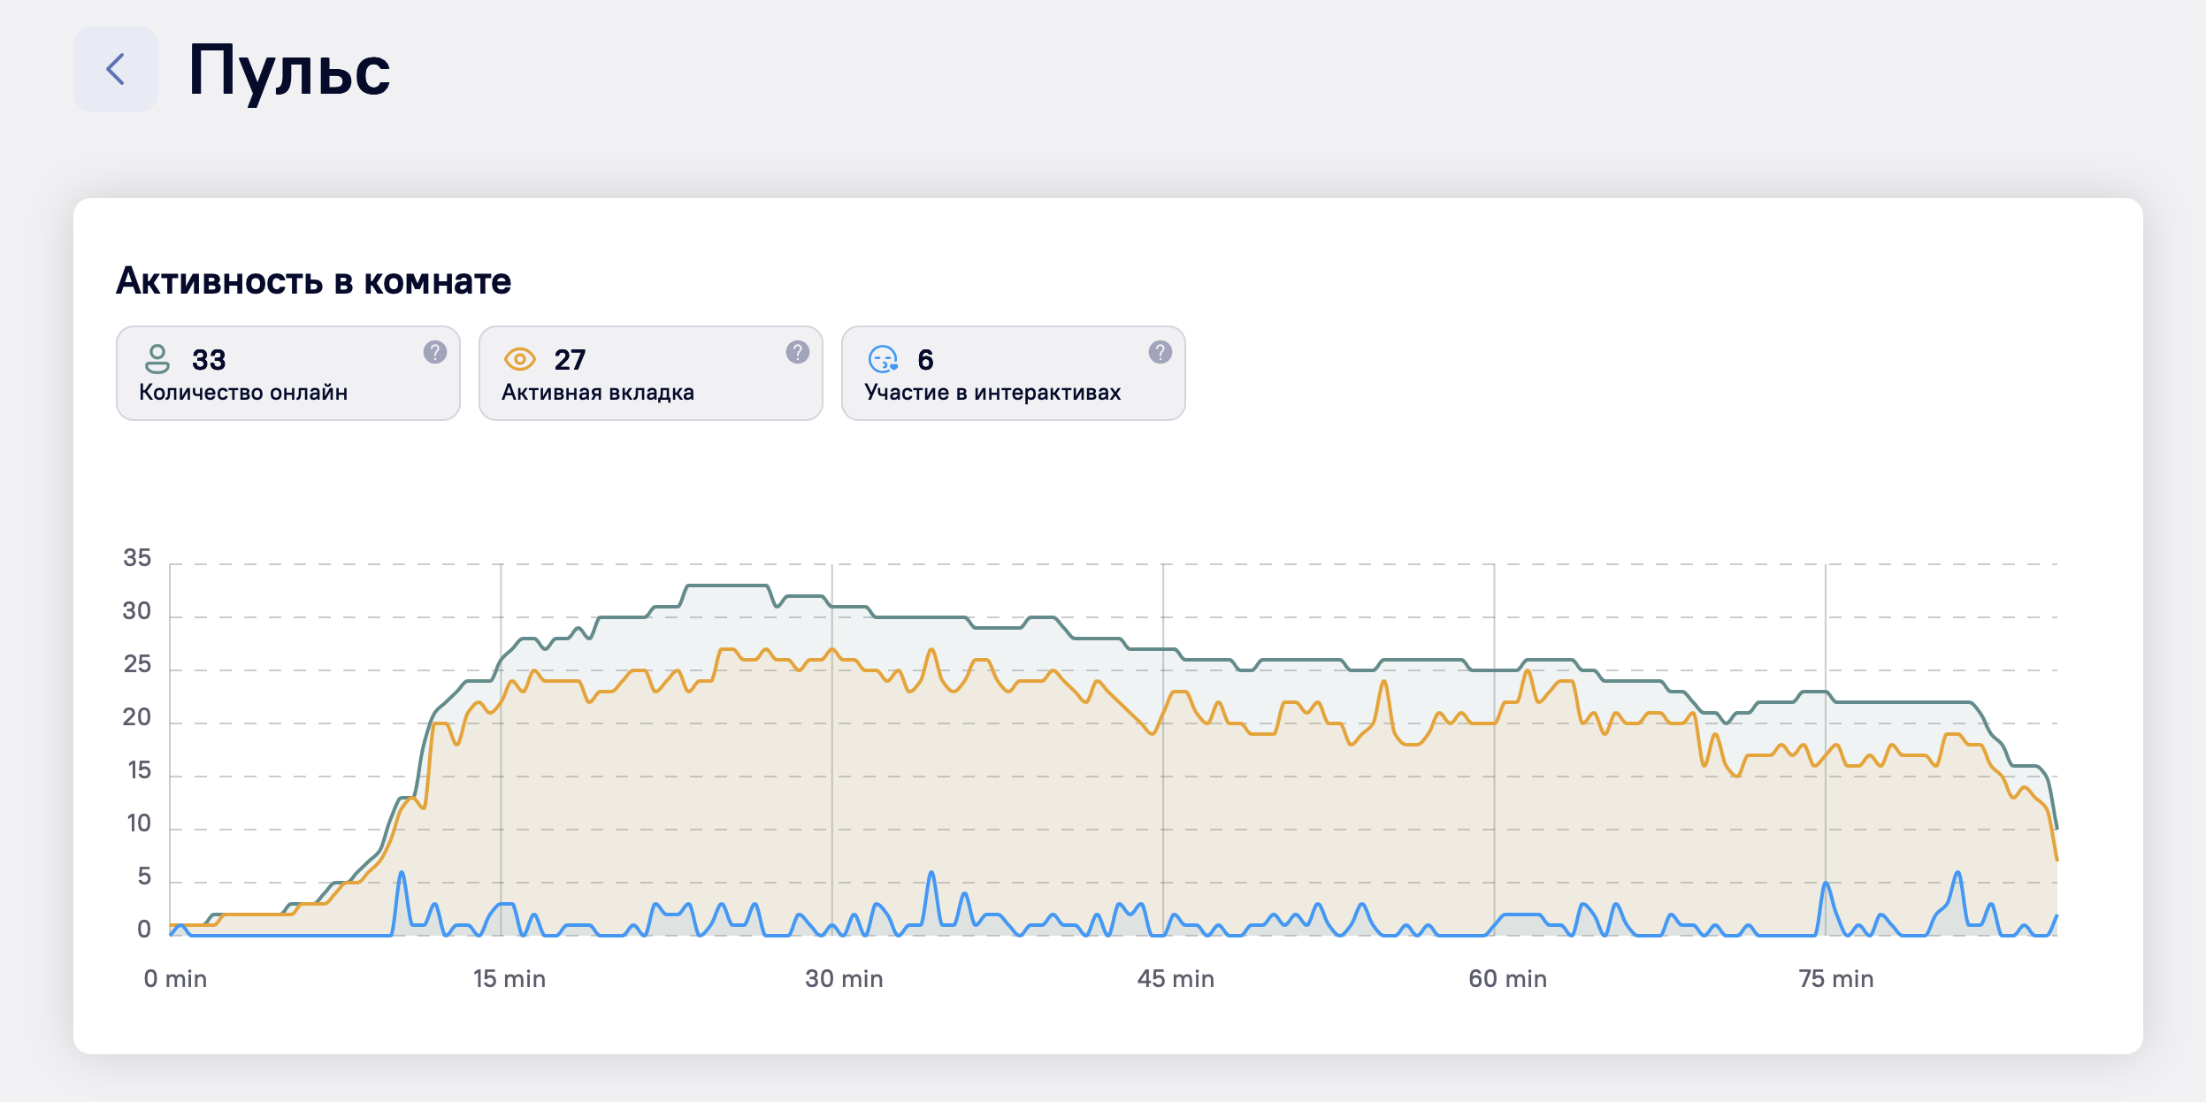The image size is (2206, 1102).
Task: Open help tooltip for Количество онлайн
Action: [x=434, y=352]
